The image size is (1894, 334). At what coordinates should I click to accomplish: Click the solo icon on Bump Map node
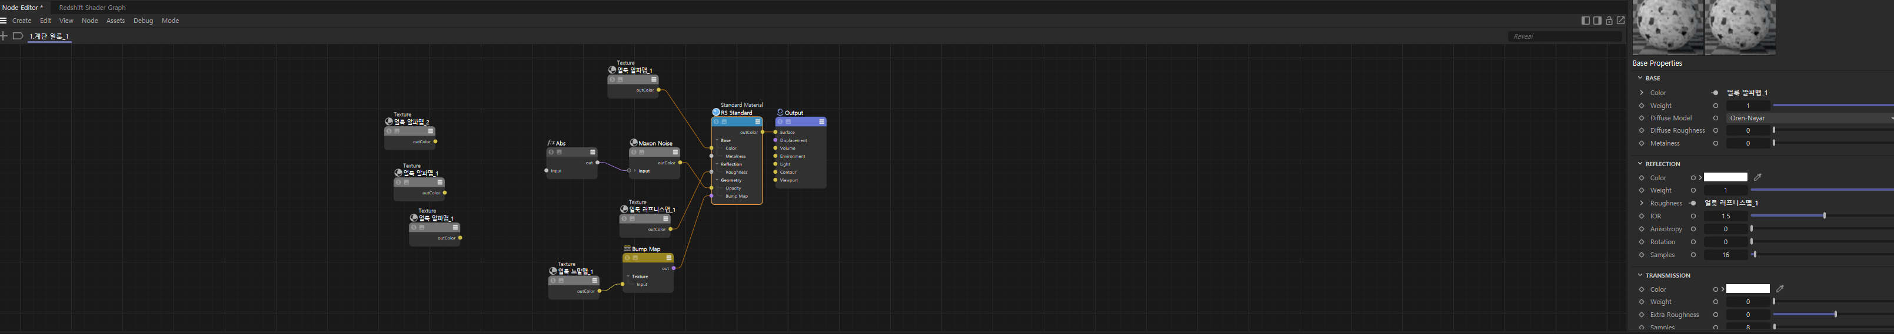click(x=627, y=258)
